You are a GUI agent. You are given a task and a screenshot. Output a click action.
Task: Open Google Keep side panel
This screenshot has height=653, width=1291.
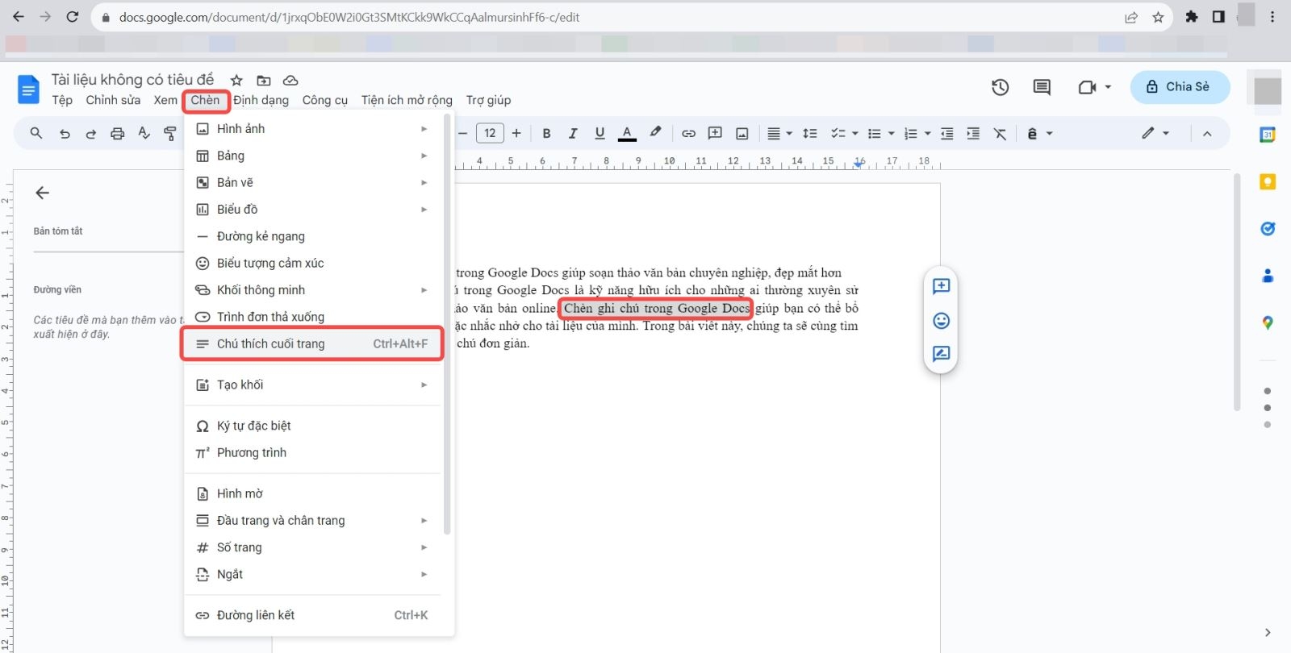(1268, 182)
